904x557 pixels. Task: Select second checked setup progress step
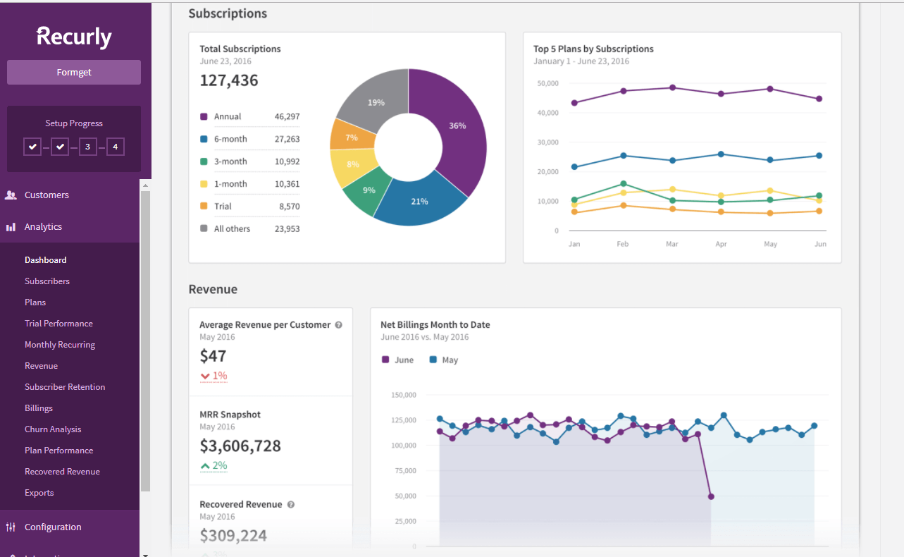pyautogui.click(x=60, y=147)
